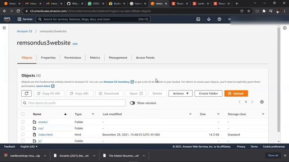Check the assets/ folder checkbox
The height and width of the screenshot is (162, 289).
pos(23,121)
